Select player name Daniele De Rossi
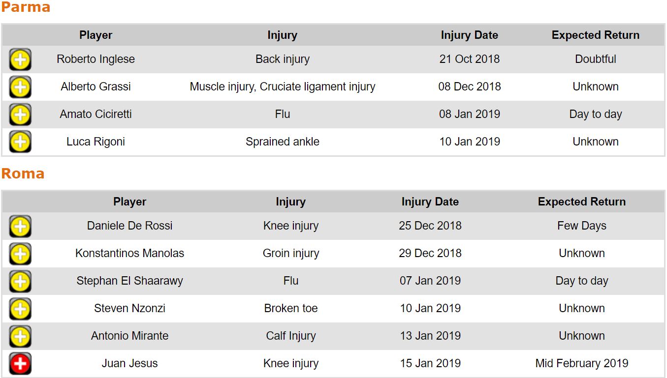Image resolution: width=667 pixels, height=378 pixels. [x=129, y=226]
